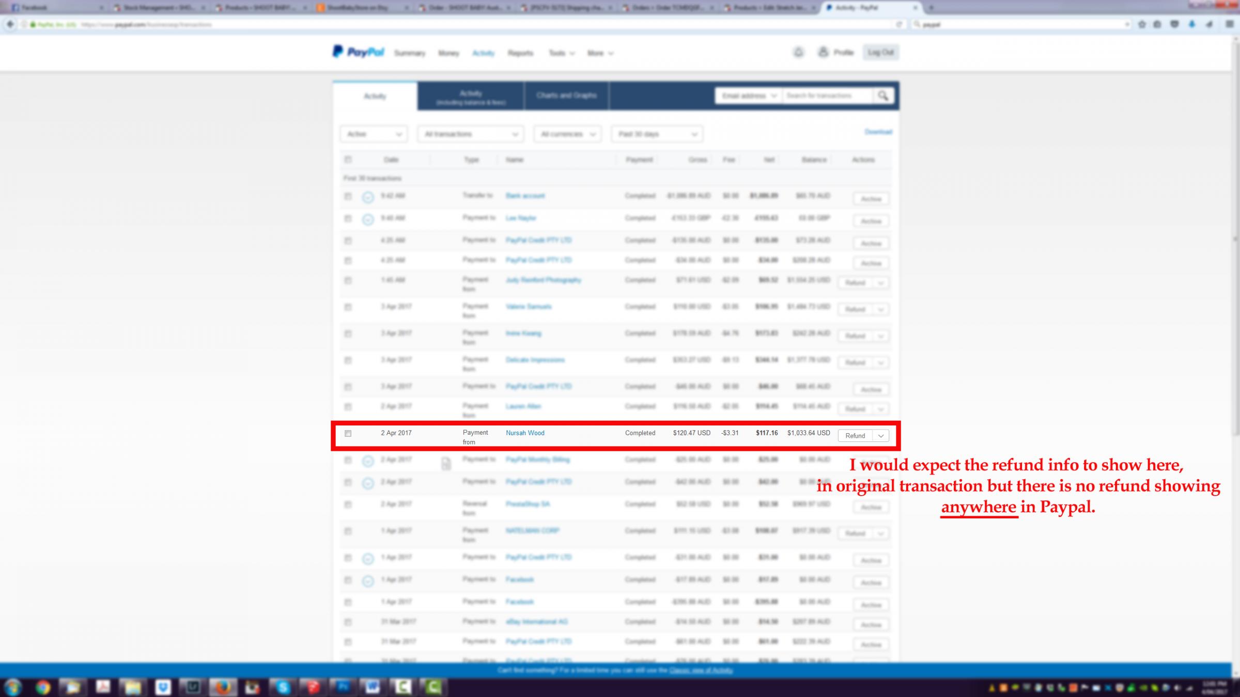Click Refund button for Nursah Wood
Screen dimensions: 1240x697
pyautogui.click(x=855, y=436)
